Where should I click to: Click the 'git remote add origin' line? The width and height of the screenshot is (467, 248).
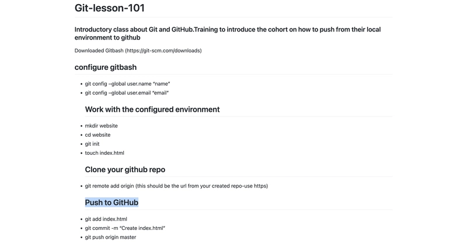pyautogui.click(x=176, y=186)
